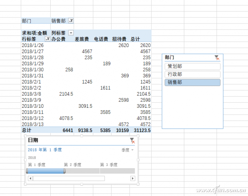The height and width of the screenshot is (196, 248).
Task: Click the timeline scroll right arrow
Action: click(133, 179)
